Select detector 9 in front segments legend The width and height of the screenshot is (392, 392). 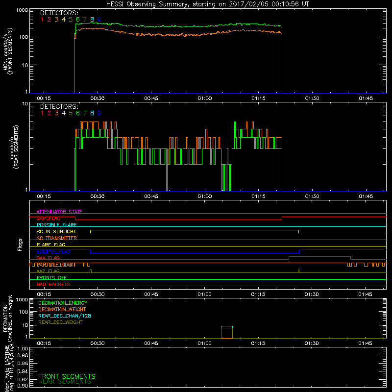[99, 20]
